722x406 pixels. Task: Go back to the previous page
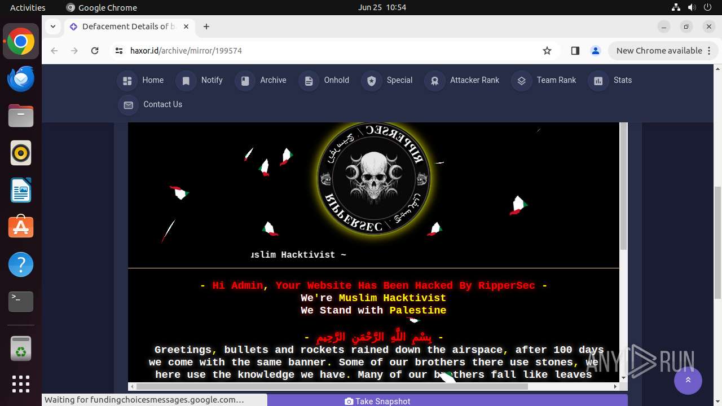[x=54, y=51]
